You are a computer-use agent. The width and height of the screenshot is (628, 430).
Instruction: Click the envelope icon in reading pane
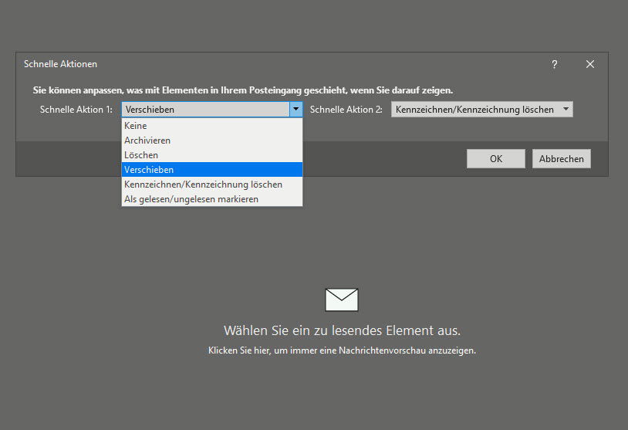(x=342, y=300)
